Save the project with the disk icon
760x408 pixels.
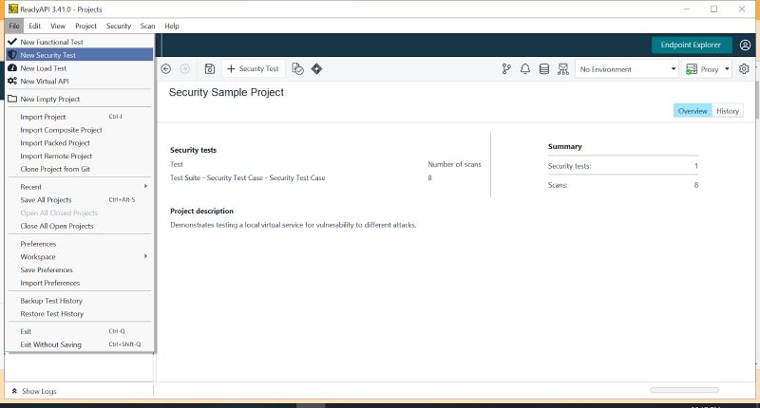[209, 68]
